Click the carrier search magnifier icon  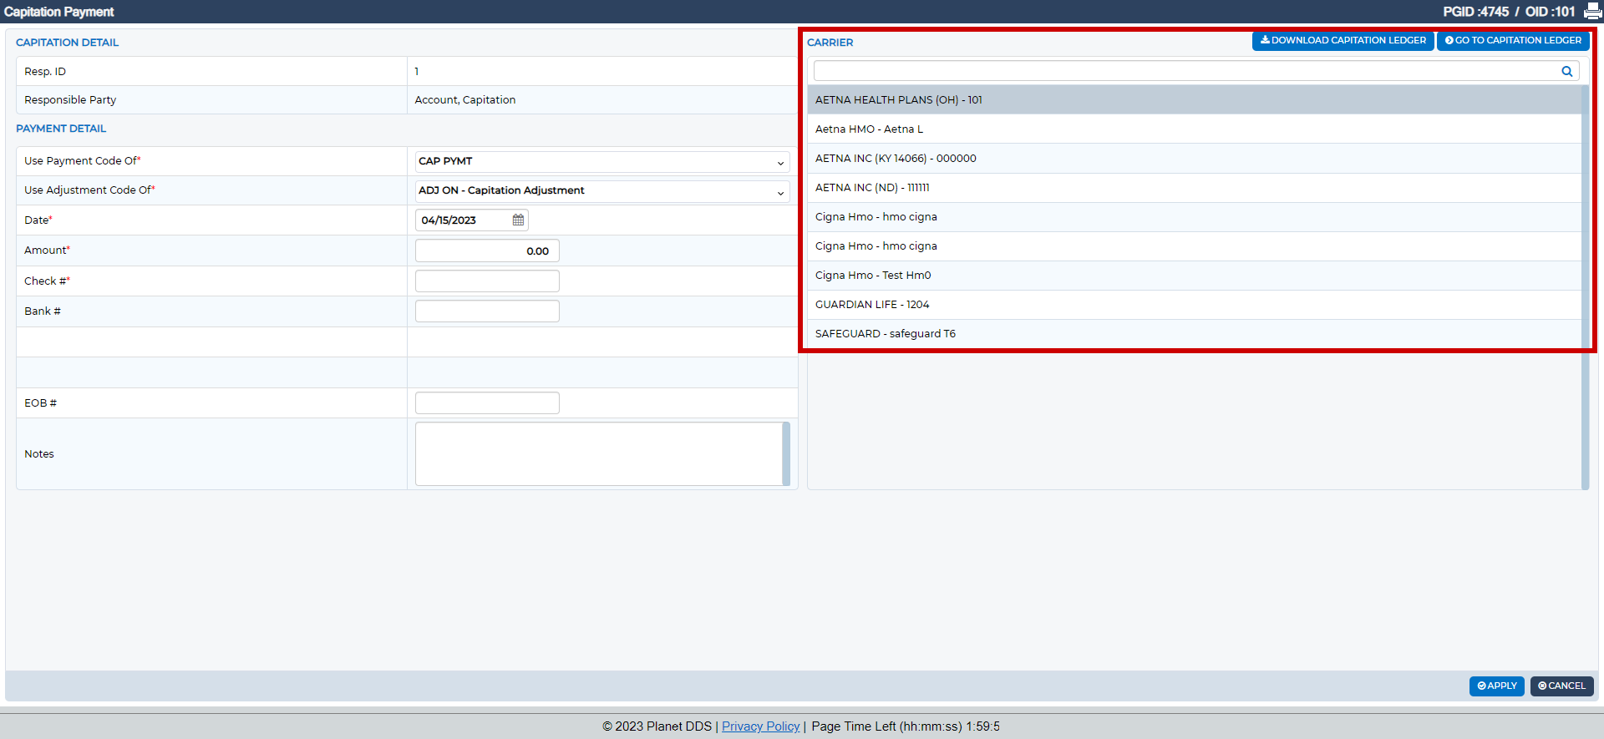point(1567,71)
